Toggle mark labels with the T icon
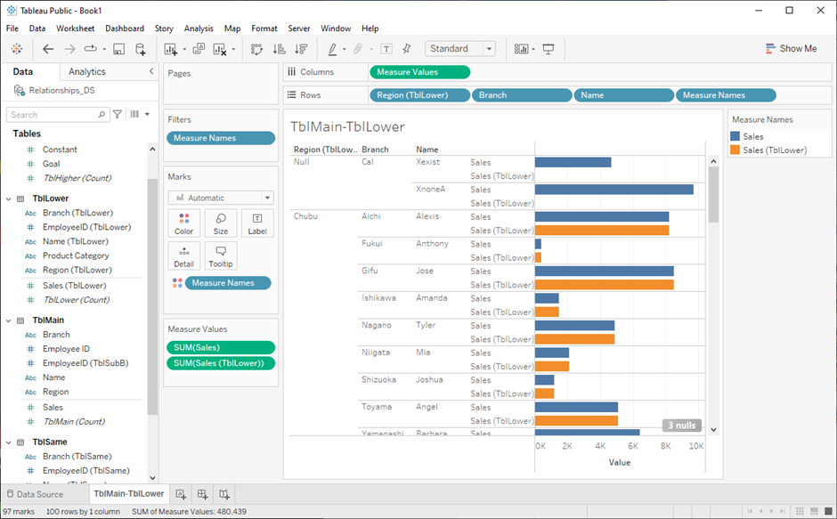Viewport: 837px width, 519px height. [386, 49]
